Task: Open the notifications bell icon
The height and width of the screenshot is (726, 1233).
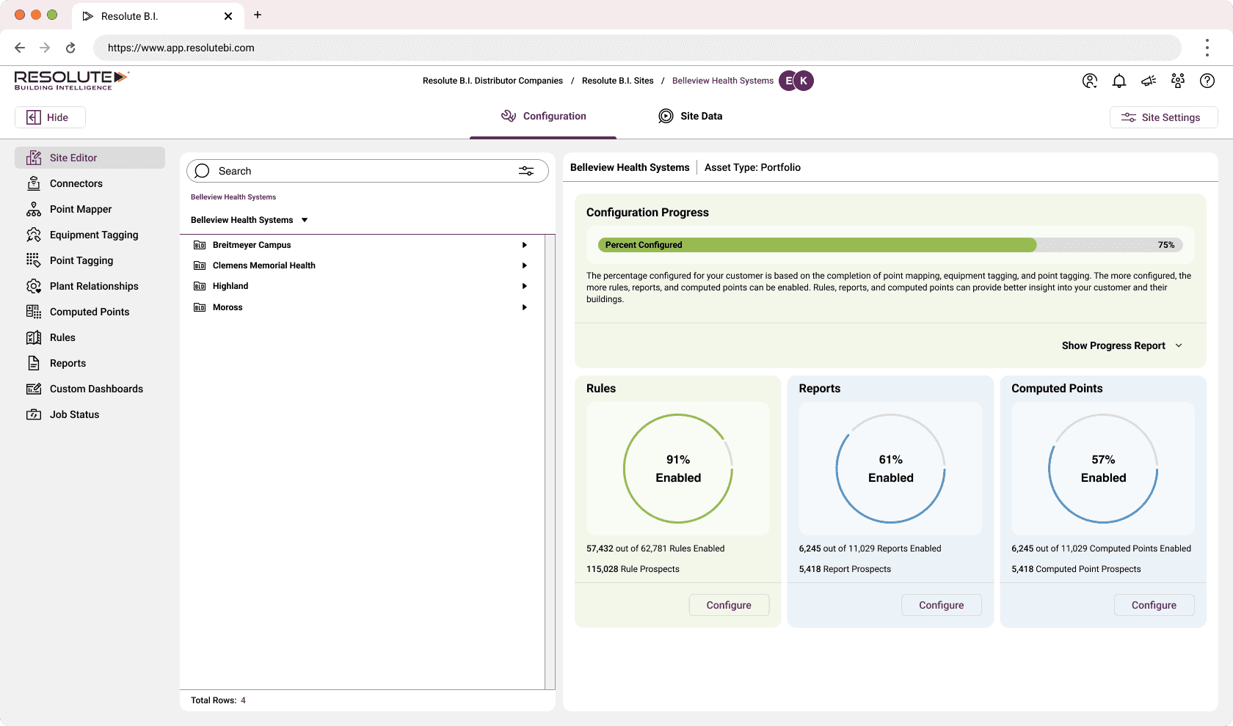Action: pos(1119,81)
